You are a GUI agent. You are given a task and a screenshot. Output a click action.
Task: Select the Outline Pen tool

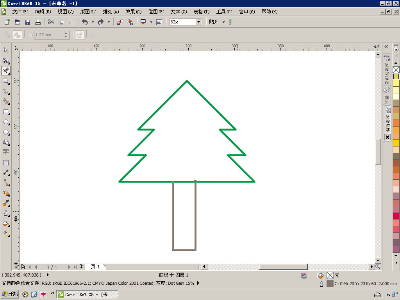6,213
